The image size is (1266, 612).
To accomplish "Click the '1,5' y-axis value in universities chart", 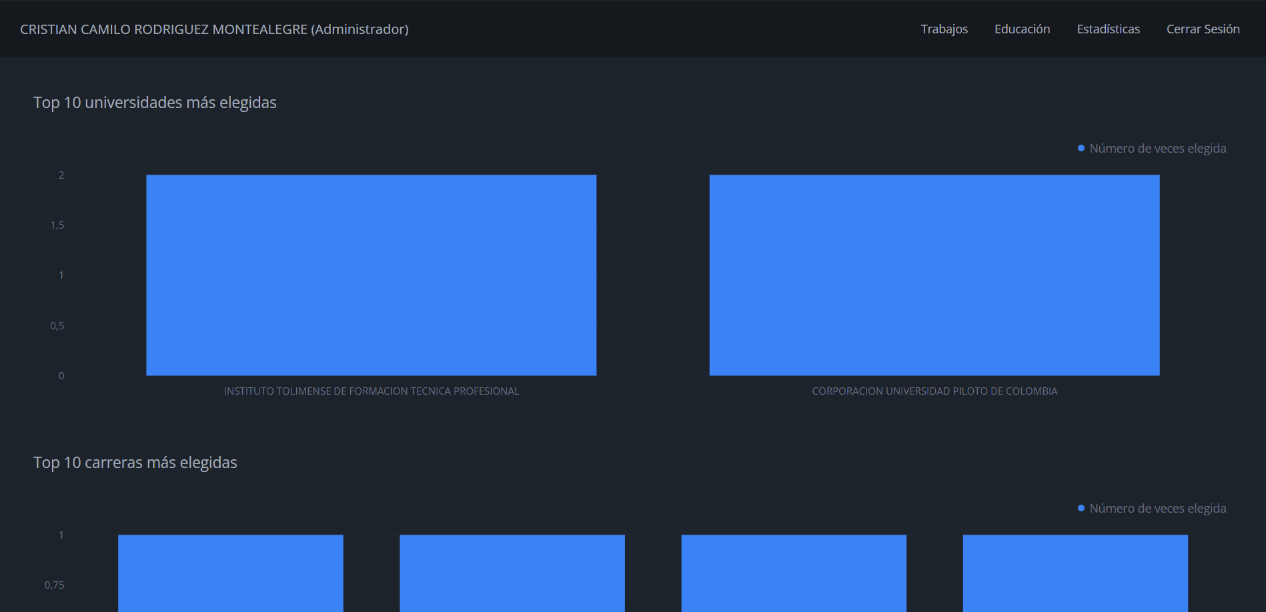I will point(57,225).
